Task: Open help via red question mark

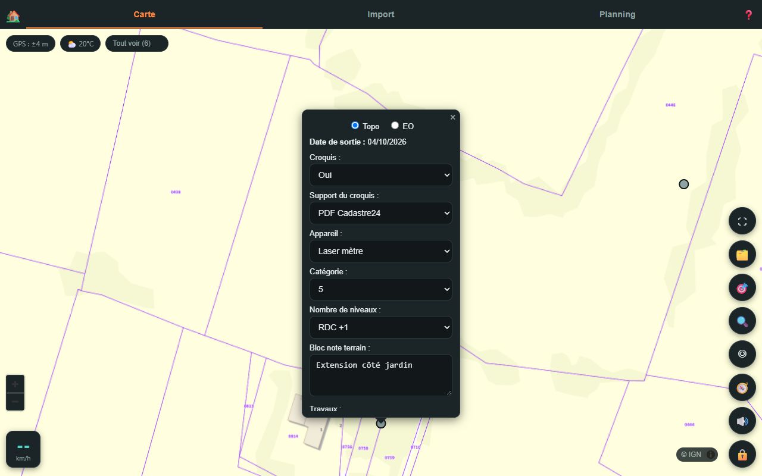Action: click(748, 15)
